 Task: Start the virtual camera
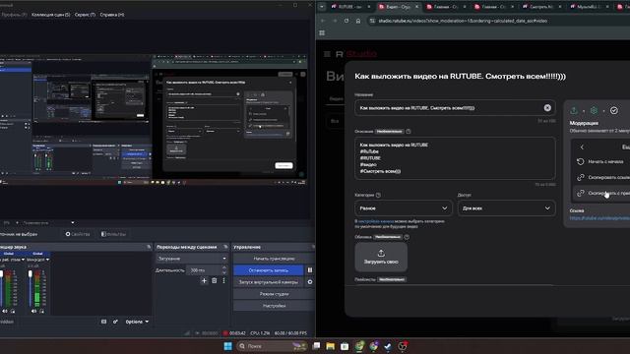coord(268,282)
